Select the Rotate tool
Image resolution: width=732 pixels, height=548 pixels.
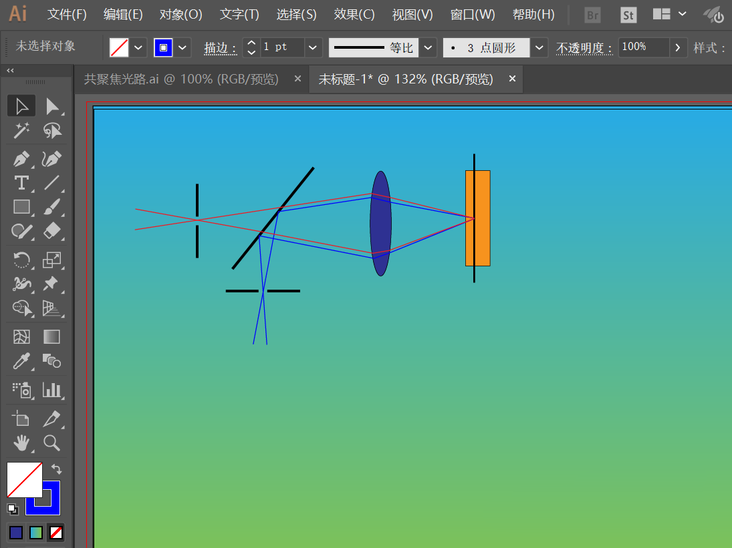21,260
